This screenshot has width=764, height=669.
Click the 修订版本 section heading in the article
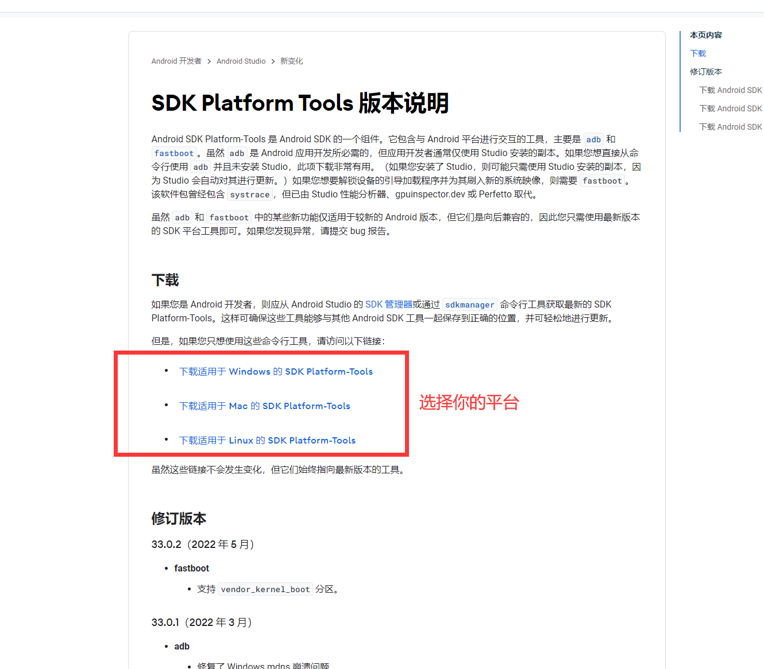point(179,519)
